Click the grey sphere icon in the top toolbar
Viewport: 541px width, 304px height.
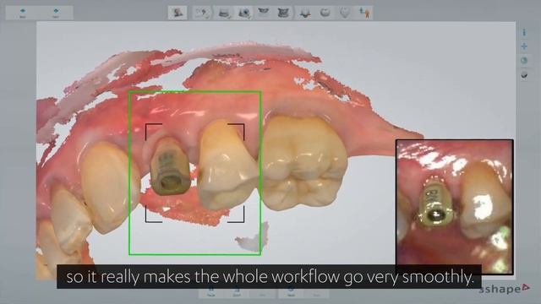pos(325,13)
